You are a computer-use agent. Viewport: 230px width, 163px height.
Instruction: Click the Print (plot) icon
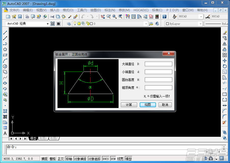point(27,17)
